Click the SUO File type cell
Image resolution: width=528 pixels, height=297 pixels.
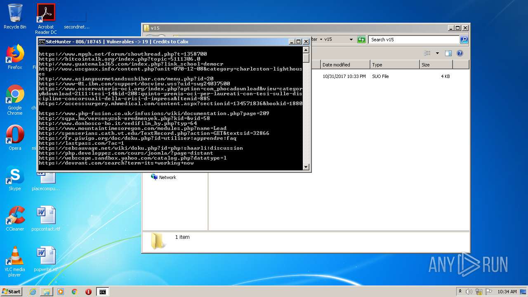click(x=380, y=76)
